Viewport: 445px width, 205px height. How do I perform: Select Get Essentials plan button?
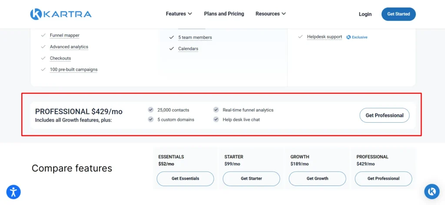[x=185, y=179]
